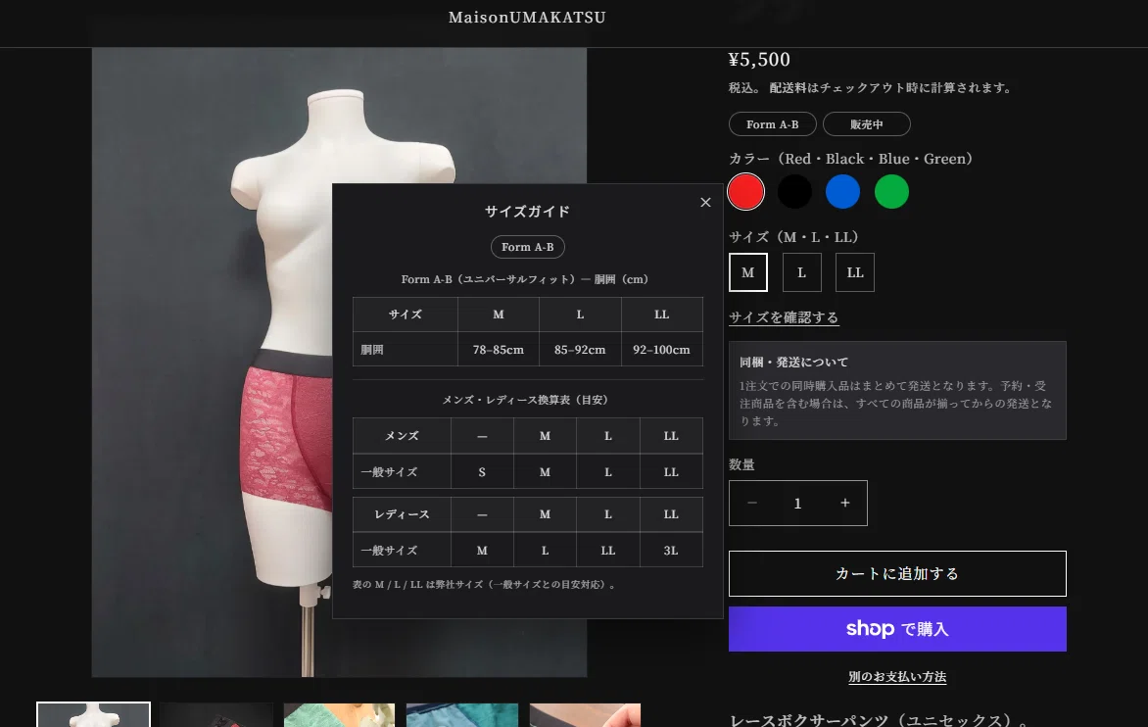Screen dimensions: 1148x727
Task: Click the 同梱・発送について notice heading
Action: (x=793, y=362)
